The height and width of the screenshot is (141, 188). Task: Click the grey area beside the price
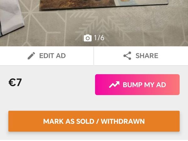coord(58,83)
